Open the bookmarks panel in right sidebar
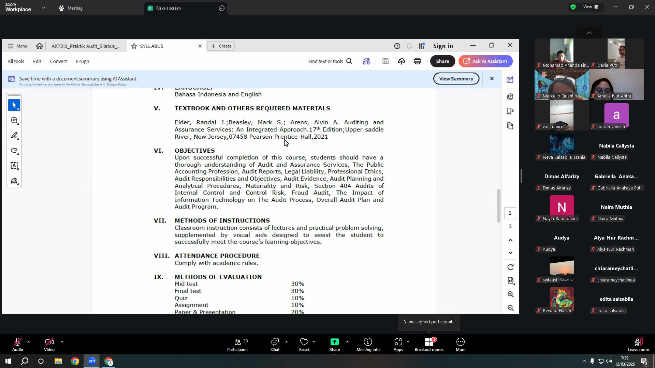 (510, 111)
